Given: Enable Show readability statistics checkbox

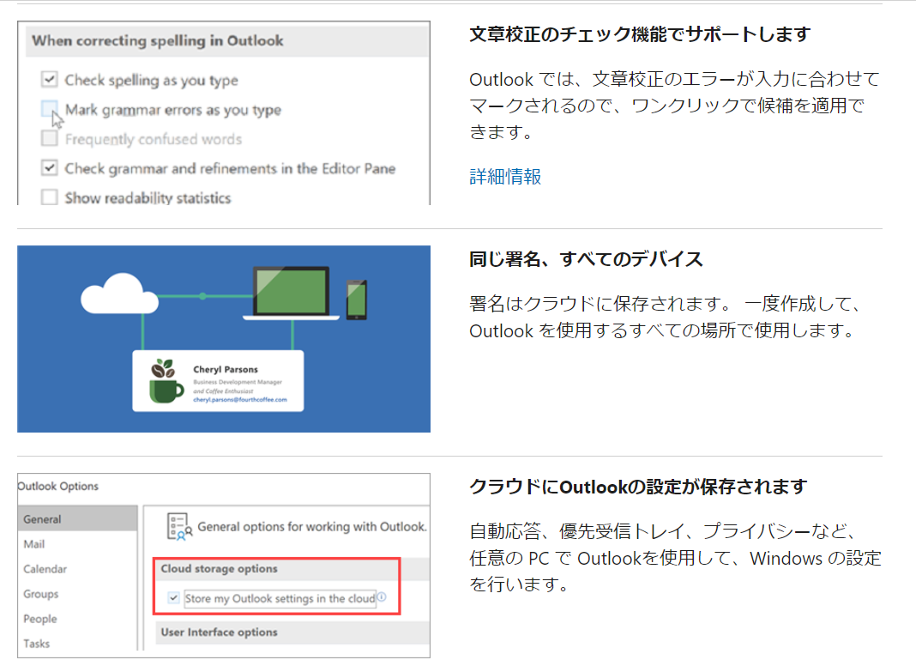Looking at the screenshot, I should pyautogui.click(x=50, y=197).
